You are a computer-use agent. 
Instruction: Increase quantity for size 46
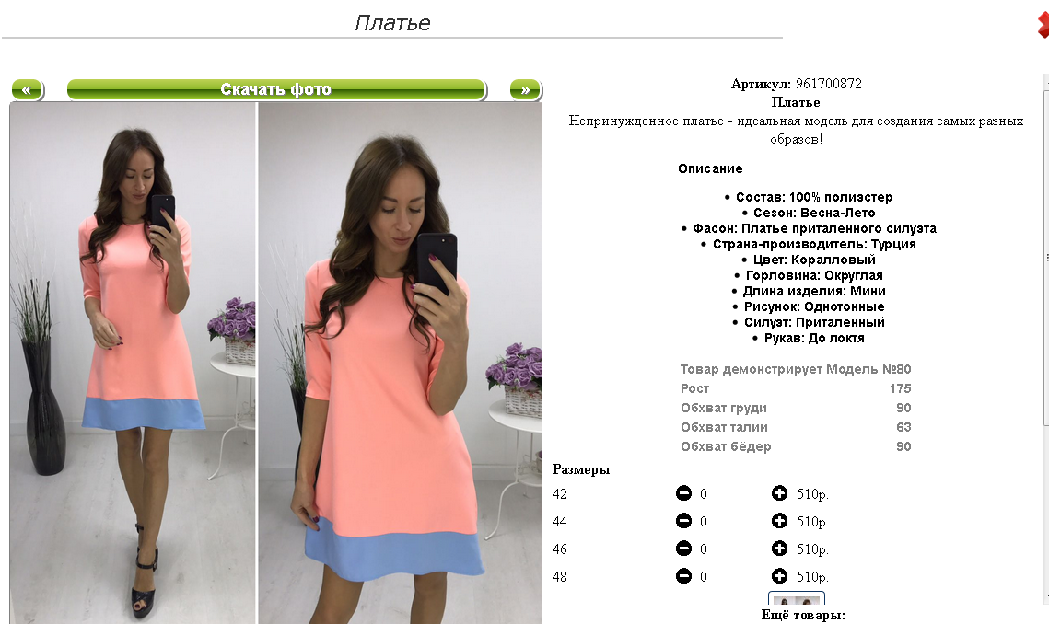coord(779,549)
